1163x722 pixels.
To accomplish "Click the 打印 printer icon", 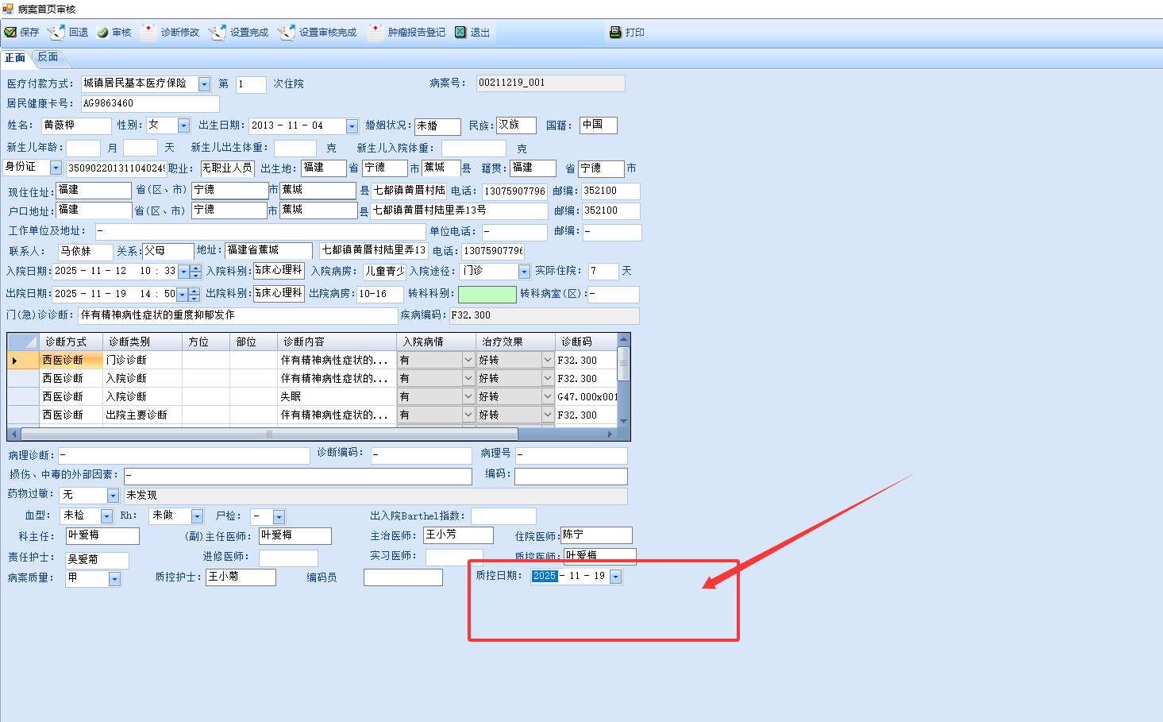I will pyautogui.click(x=615, y=33).
